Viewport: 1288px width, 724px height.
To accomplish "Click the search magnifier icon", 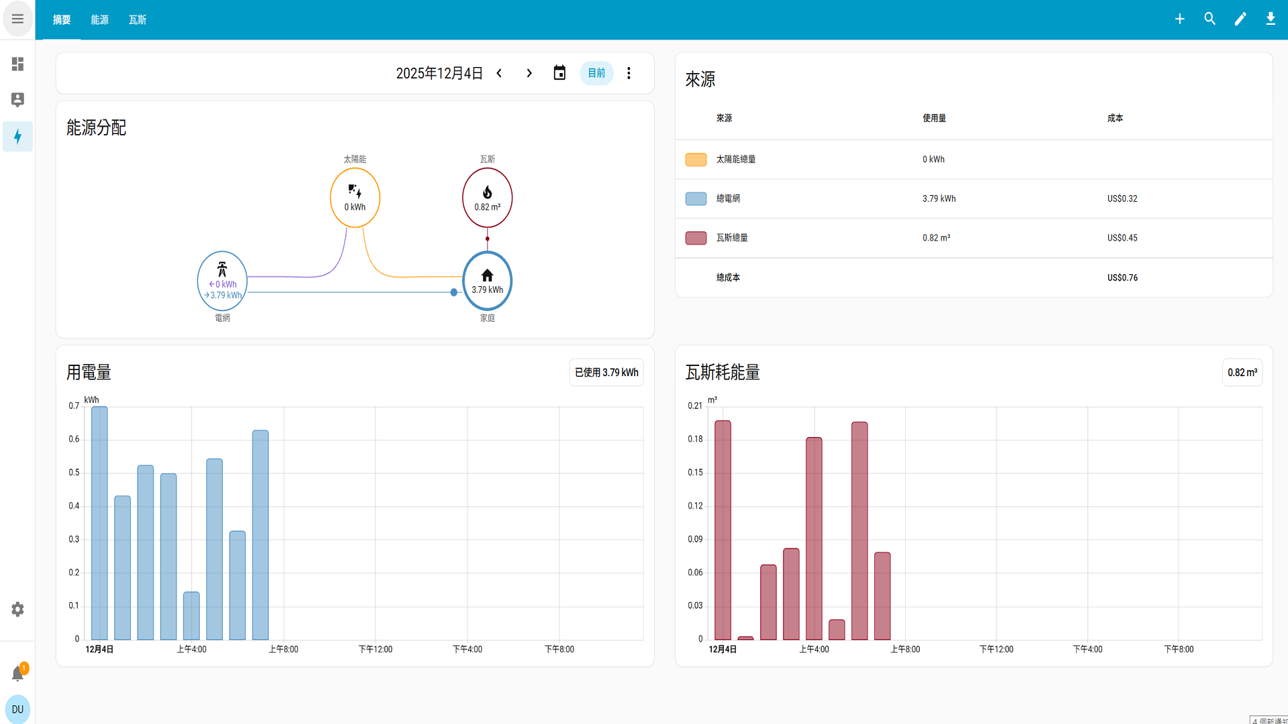I will pos(1210,19).
